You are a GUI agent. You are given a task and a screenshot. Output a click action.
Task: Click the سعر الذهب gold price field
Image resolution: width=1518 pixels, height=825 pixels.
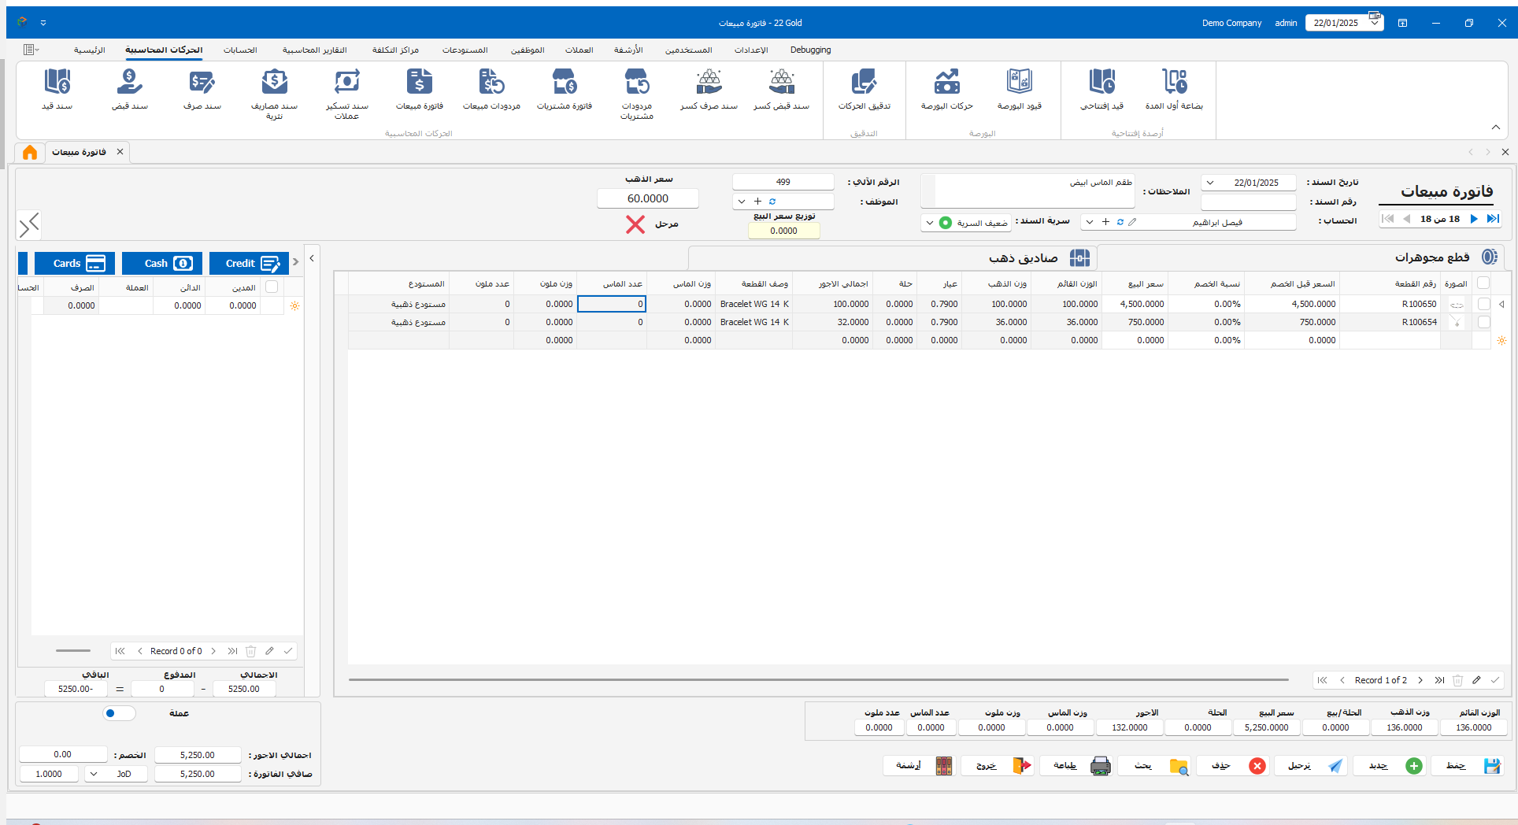[647, 198]
